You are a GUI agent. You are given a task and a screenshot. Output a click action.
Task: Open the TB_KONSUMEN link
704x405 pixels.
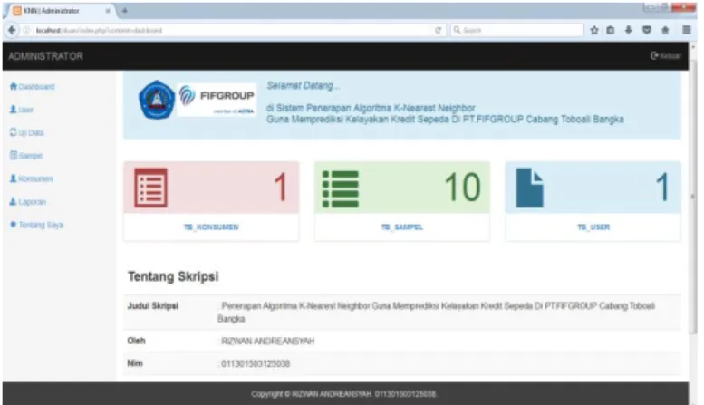(211, 227)
